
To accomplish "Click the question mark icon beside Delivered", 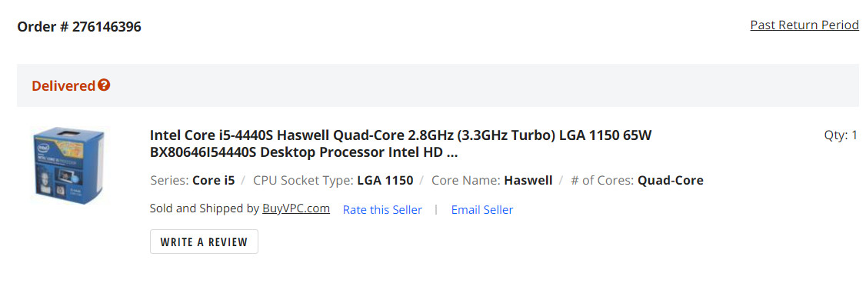I will pyautogui.click(x=104, y=85).
